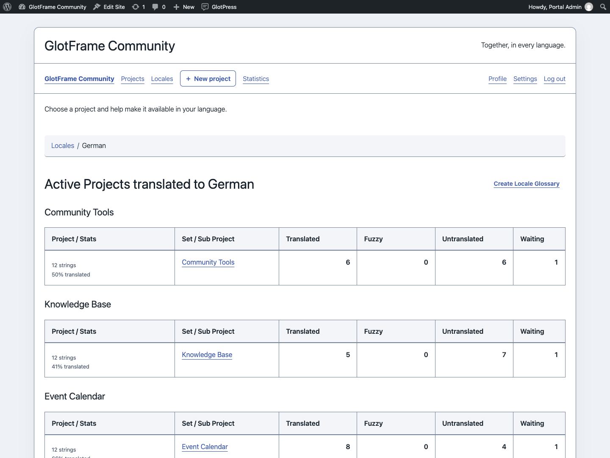Click the Knowledge Base section heading
The height and width of the screenshot is (458, 610).
click(x=78, y=304)
